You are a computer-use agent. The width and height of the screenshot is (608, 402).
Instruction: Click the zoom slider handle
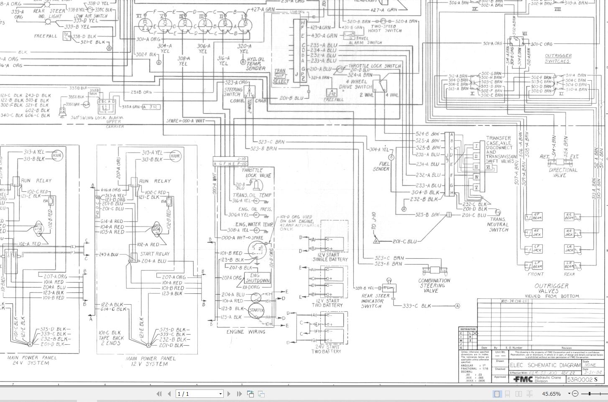(x=590, y=394)
